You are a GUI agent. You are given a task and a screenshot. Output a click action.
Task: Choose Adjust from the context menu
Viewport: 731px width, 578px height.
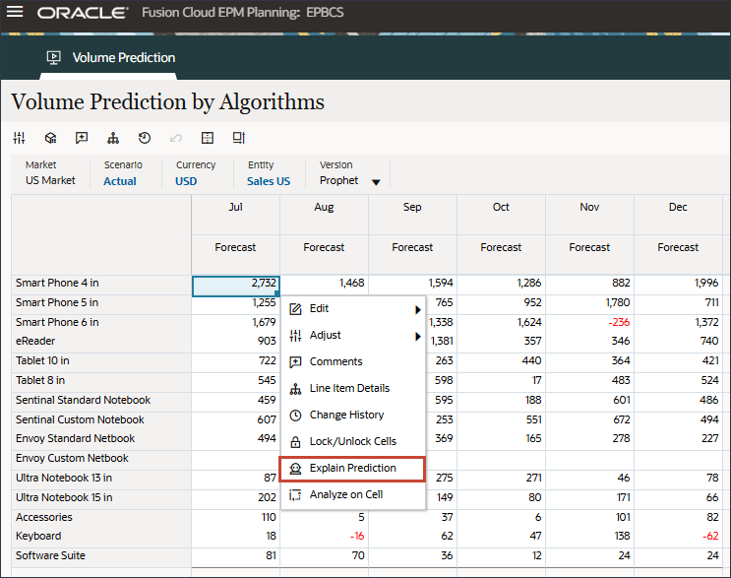click(x=353, y=336)
